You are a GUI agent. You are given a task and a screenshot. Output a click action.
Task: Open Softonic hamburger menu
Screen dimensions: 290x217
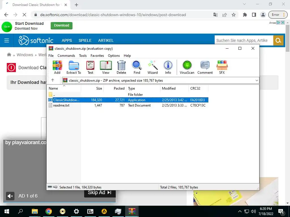pos(7,40)
